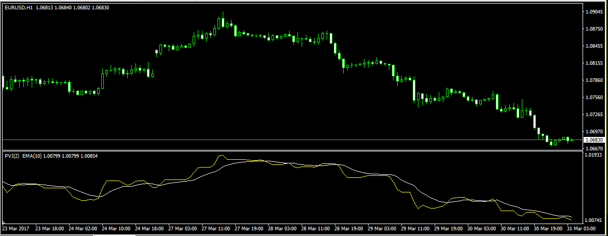
Task: Click the 27 Mar 03:00 time label
Action: tap(183, 228)
